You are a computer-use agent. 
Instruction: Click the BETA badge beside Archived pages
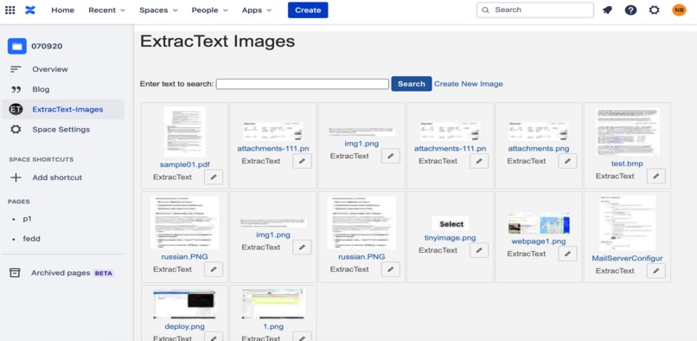click(x=104, y=273)
